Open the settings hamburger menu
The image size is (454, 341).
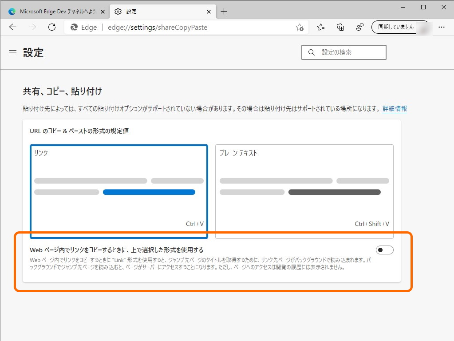pos(12,52)
